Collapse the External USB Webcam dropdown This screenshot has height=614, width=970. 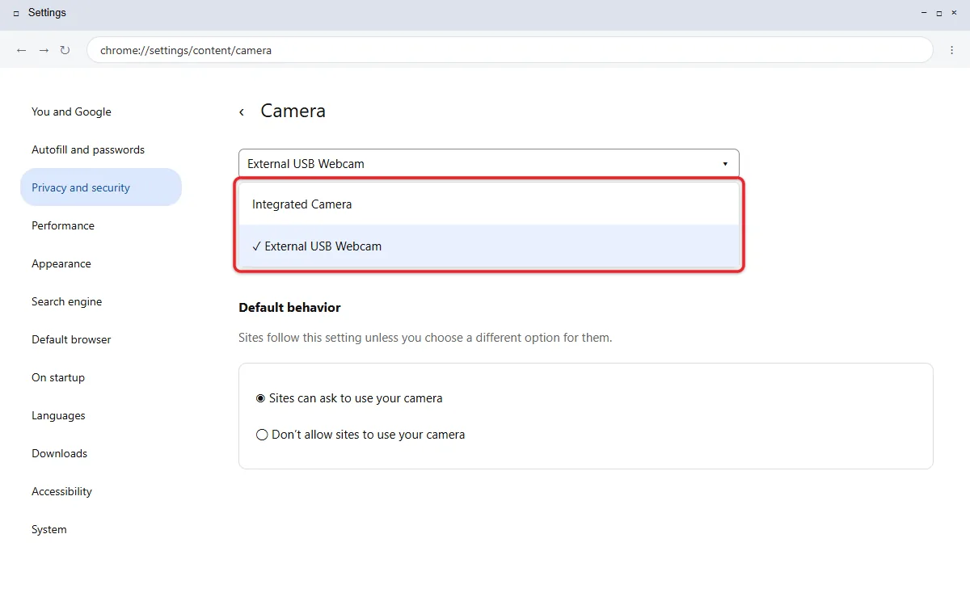point(489,163)
